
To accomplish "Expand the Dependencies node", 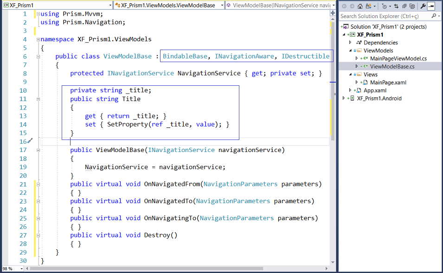I will pos(350,43).
